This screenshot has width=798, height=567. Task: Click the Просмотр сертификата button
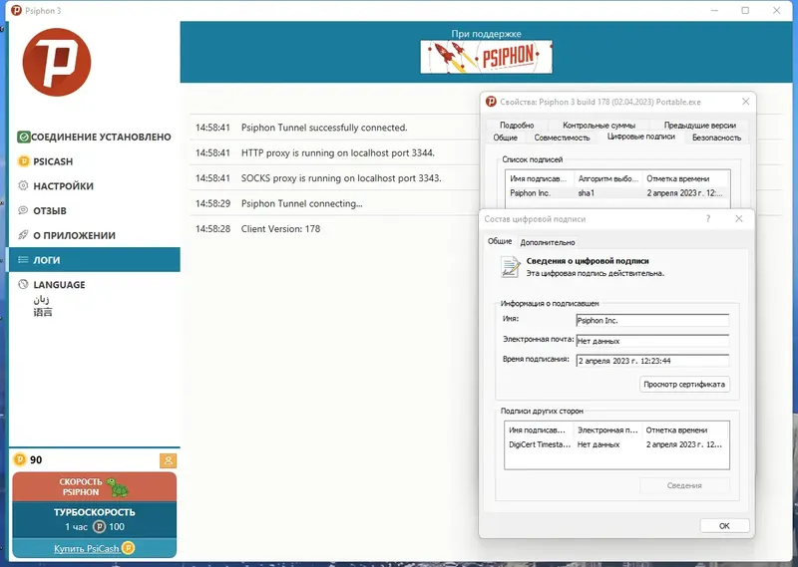pyautogui.click(x=684, y=384)
